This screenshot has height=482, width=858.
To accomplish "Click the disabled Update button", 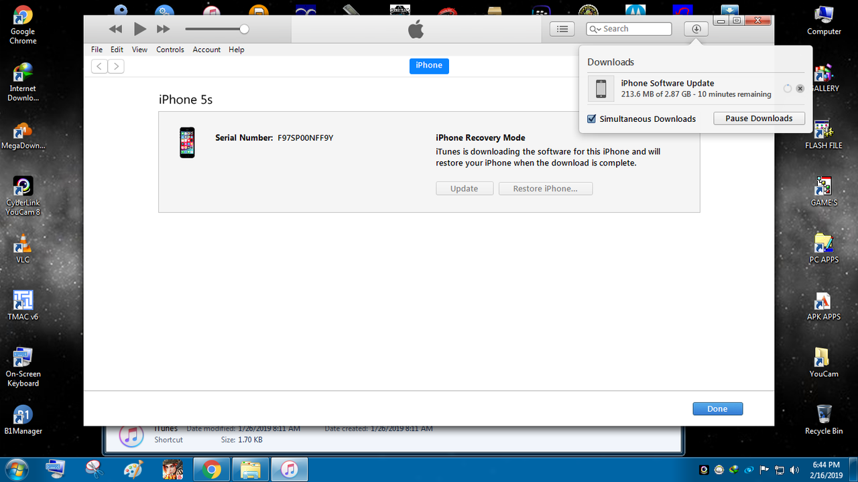I will 464,189.
